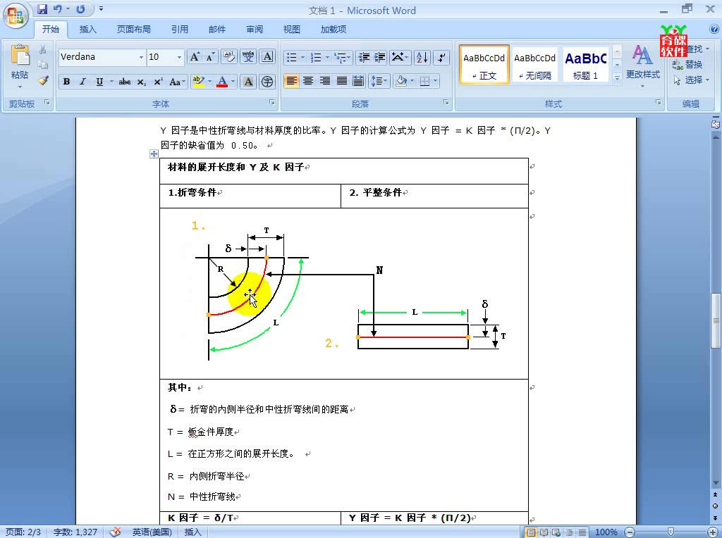Screen dimensions: 722x538
Task: Open the select browse object button
Action: (715, 506)
